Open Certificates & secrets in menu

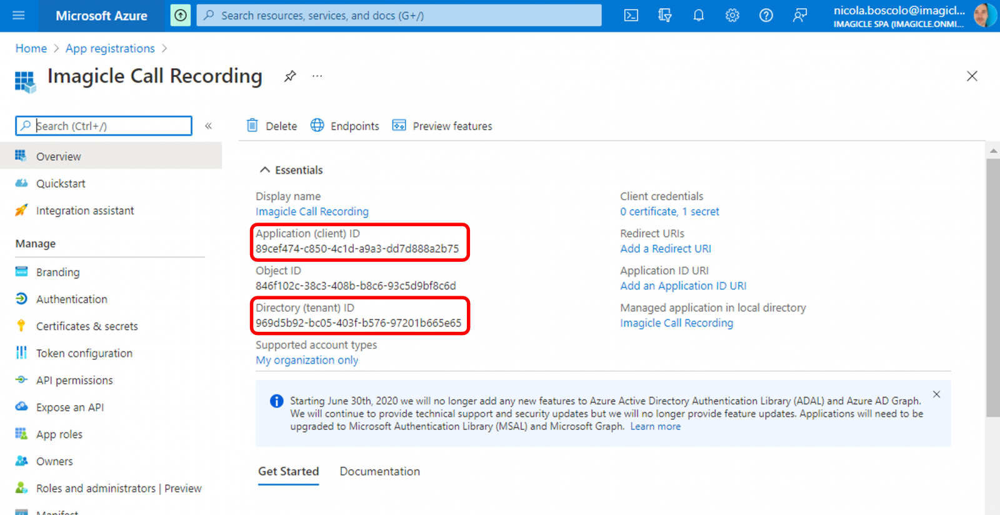tap(87, 326)
